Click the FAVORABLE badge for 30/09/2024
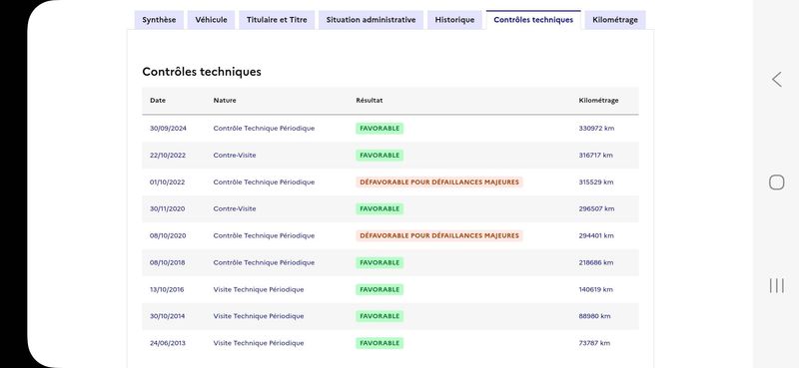This screenshot has width=799, height=368. pyautogui.click(x=380, y=129)
